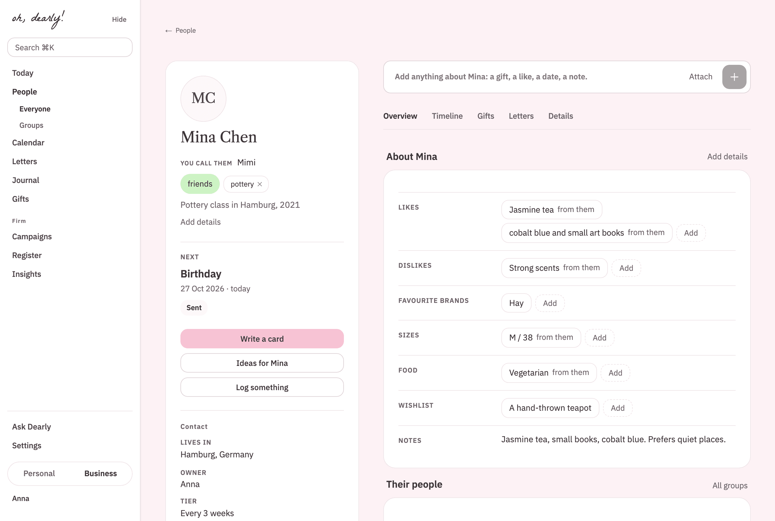This screenshot has height=521, width=775.
Task: Open Campaigns in the Firm section
Action: click(x=32, y=237)
